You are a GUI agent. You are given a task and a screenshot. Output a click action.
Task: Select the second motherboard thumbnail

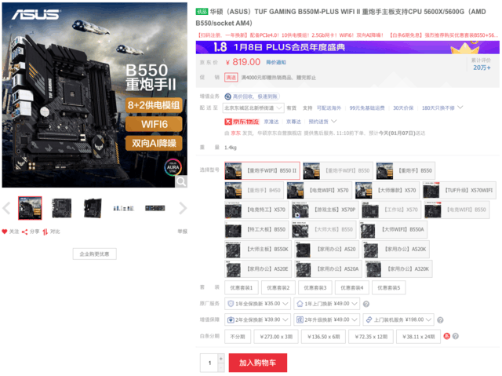point(61,208)
